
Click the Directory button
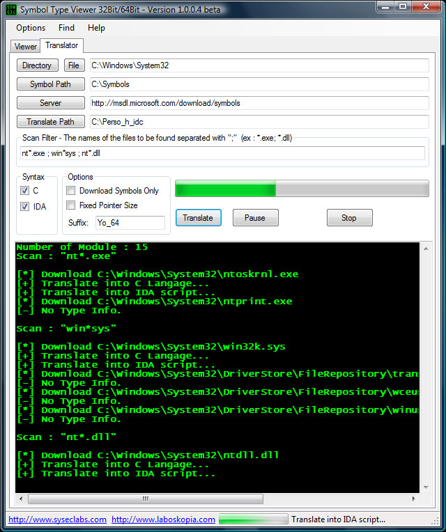tap(38, 65)
